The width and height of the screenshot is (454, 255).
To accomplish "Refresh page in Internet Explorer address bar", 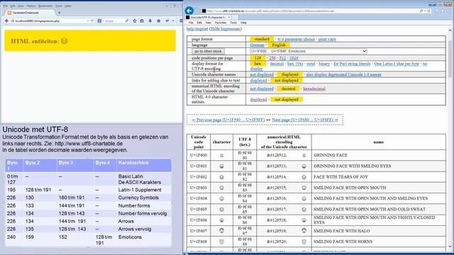I will [x=428, y=11].
